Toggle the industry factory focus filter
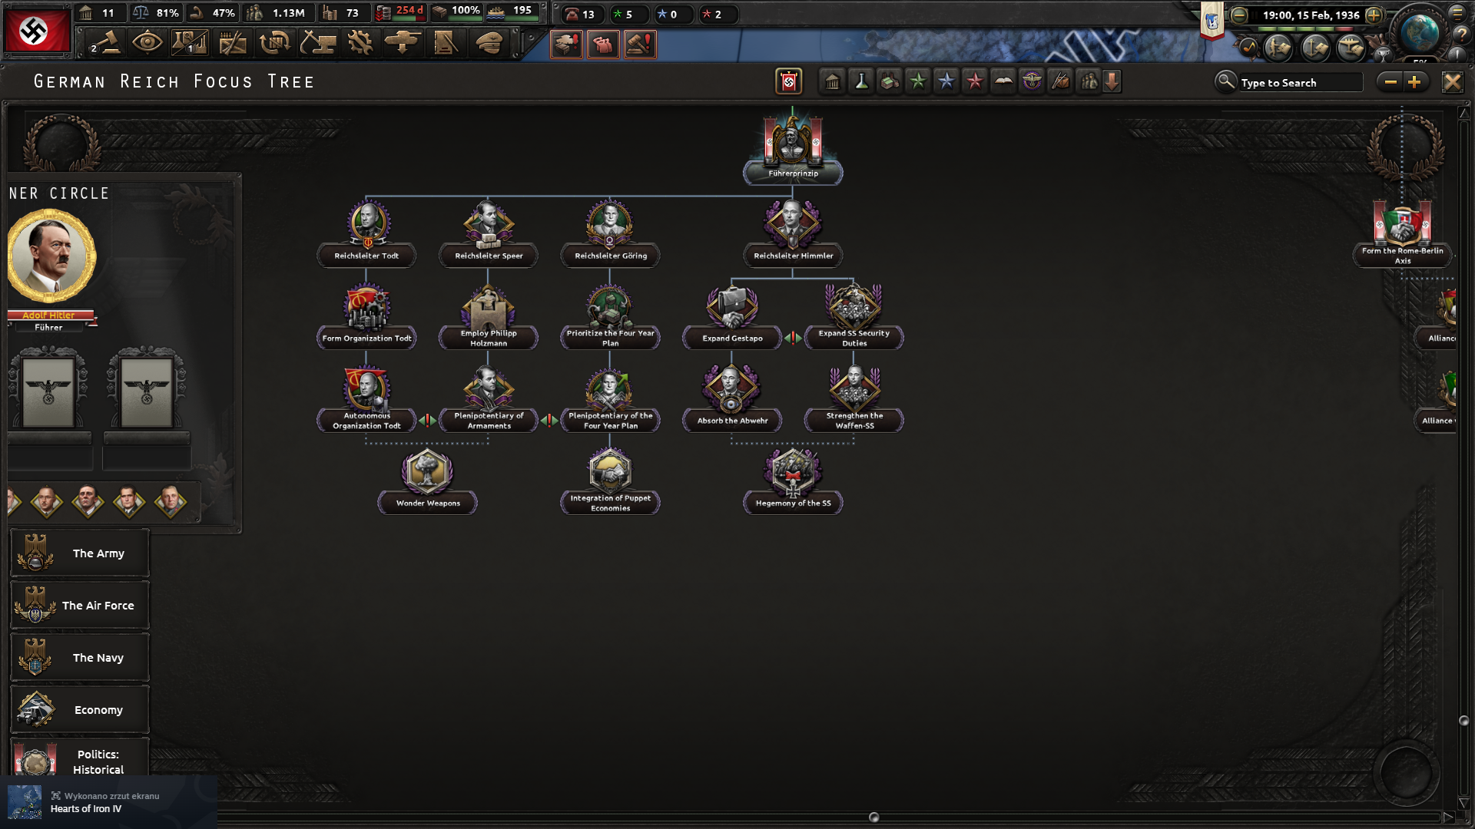Image resolution: width=1475 pixels, height=829 pixels. pos(890,81)
